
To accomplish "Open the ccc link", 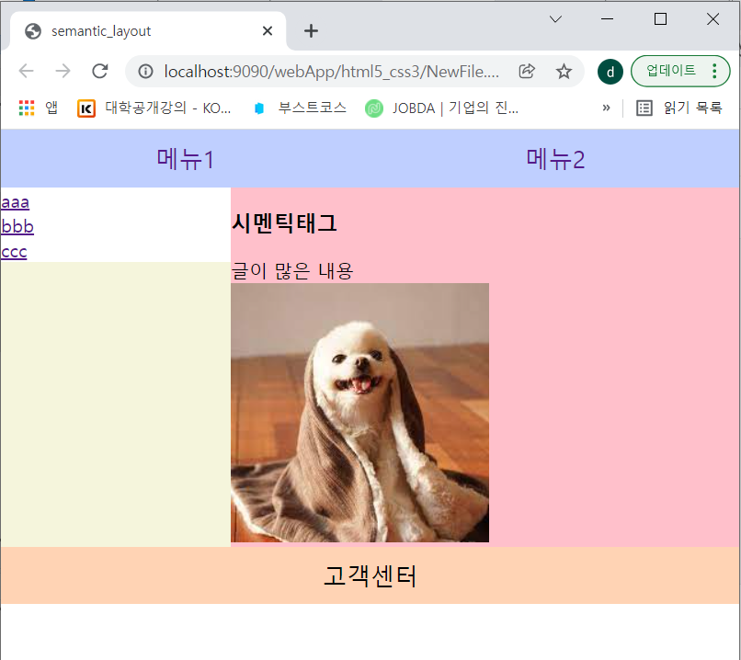I will [14, 252].
